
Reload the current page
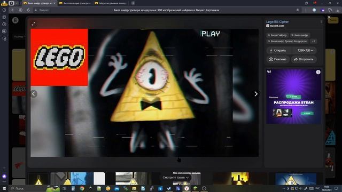(x=28, y=10)
